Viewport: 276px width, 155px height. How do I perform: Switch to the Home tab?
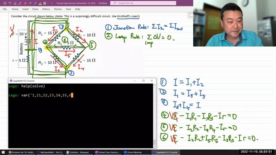pyautogui.click(x=15, y=9)
